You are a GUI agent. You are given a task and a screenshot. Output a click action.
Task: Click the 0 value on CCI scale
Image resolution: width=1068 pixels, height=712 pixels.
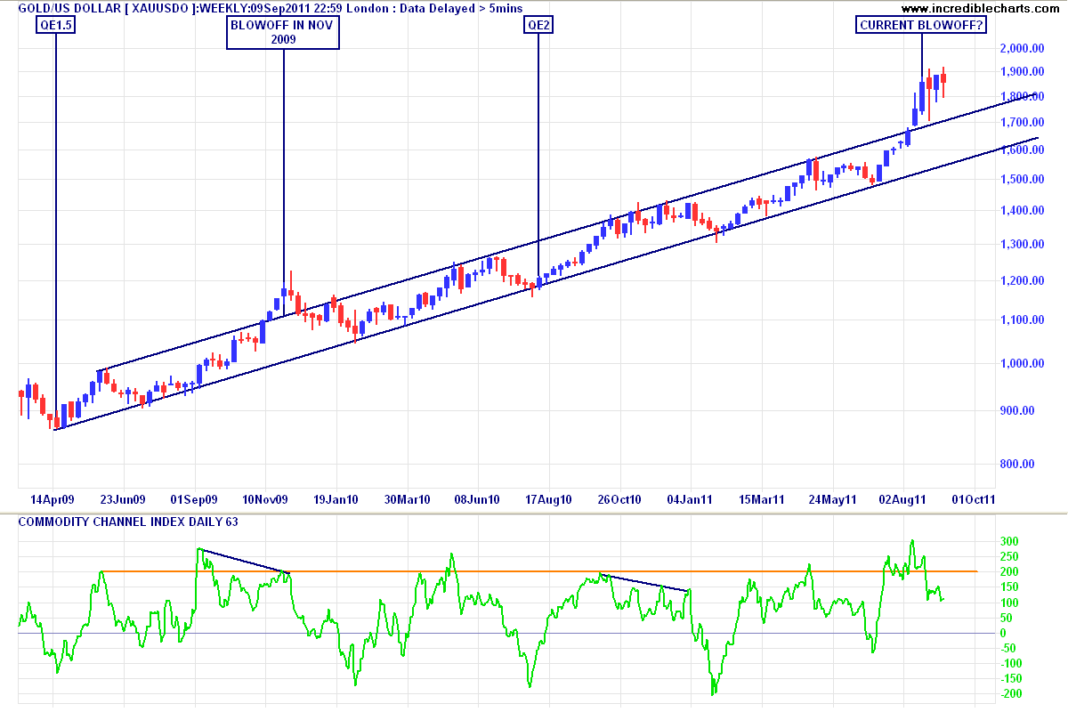1003,633
